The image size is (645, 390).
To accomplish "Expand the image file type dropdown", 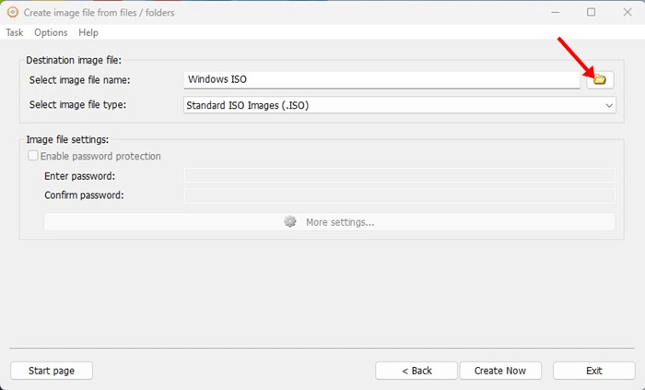I will click(609, 105).
